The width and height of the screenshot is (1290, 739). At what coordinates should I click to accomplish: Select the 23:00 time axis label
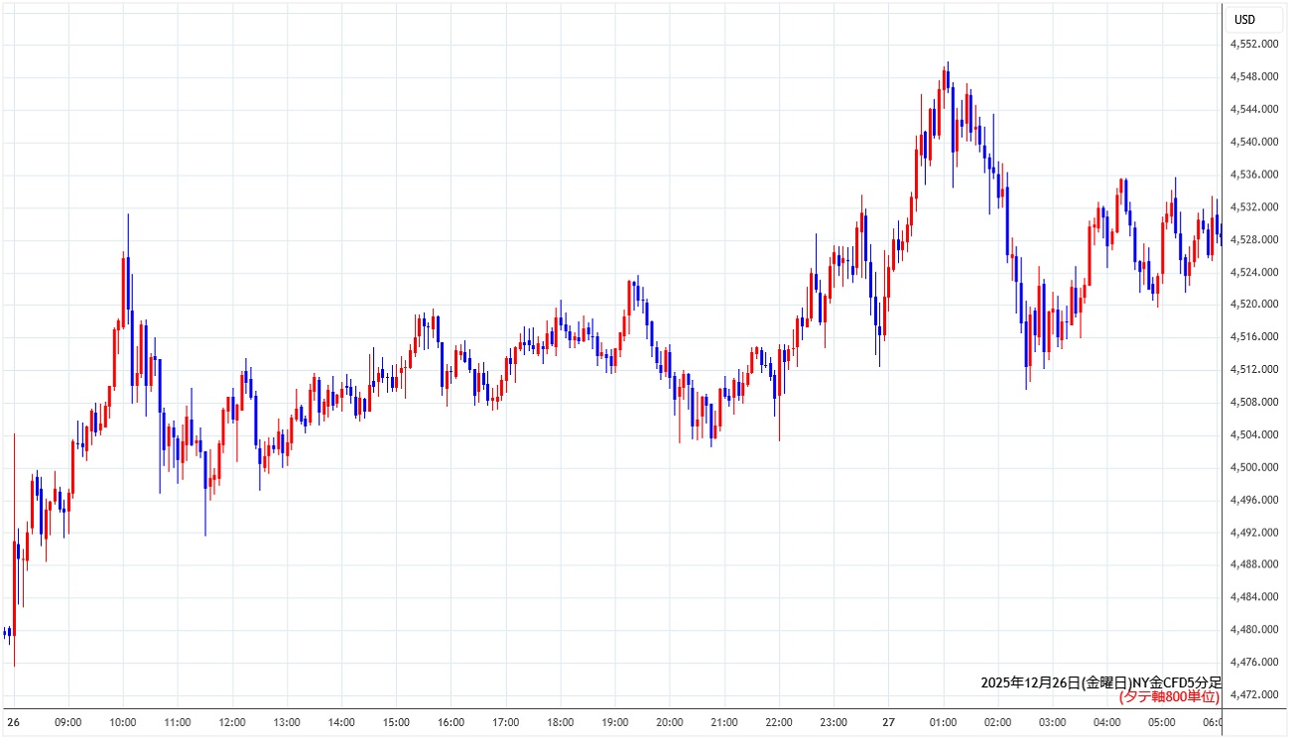click(834, 722)
